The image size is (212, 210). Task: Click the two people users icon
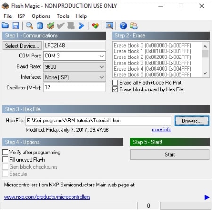point(134,25)
